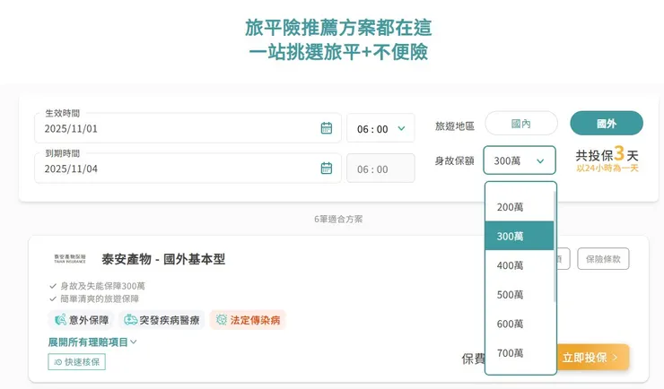
Task: Choose highlighted 300萬 option in list
Action: [520, 236]
